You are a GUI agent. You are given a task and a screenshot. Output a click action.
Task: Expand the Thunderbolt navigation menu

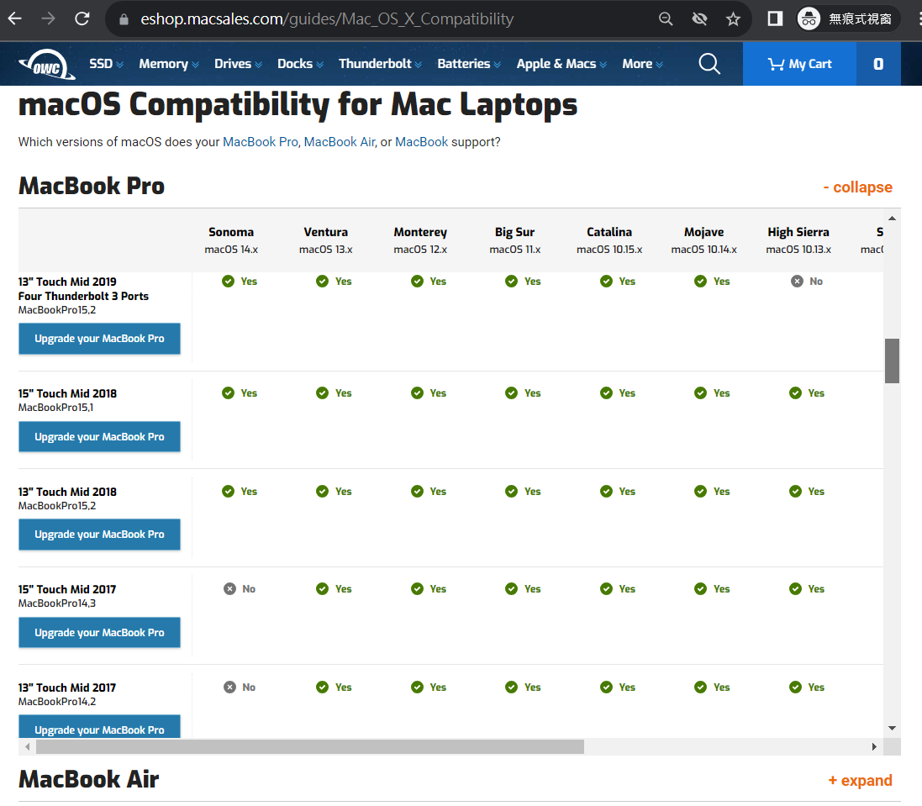pyautogui.click(x=380, y=64)
